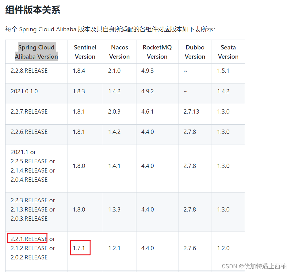Click Seata value 1.5.1
The image size is (291, 272).
pyautogui.click(x=223, y=71)
